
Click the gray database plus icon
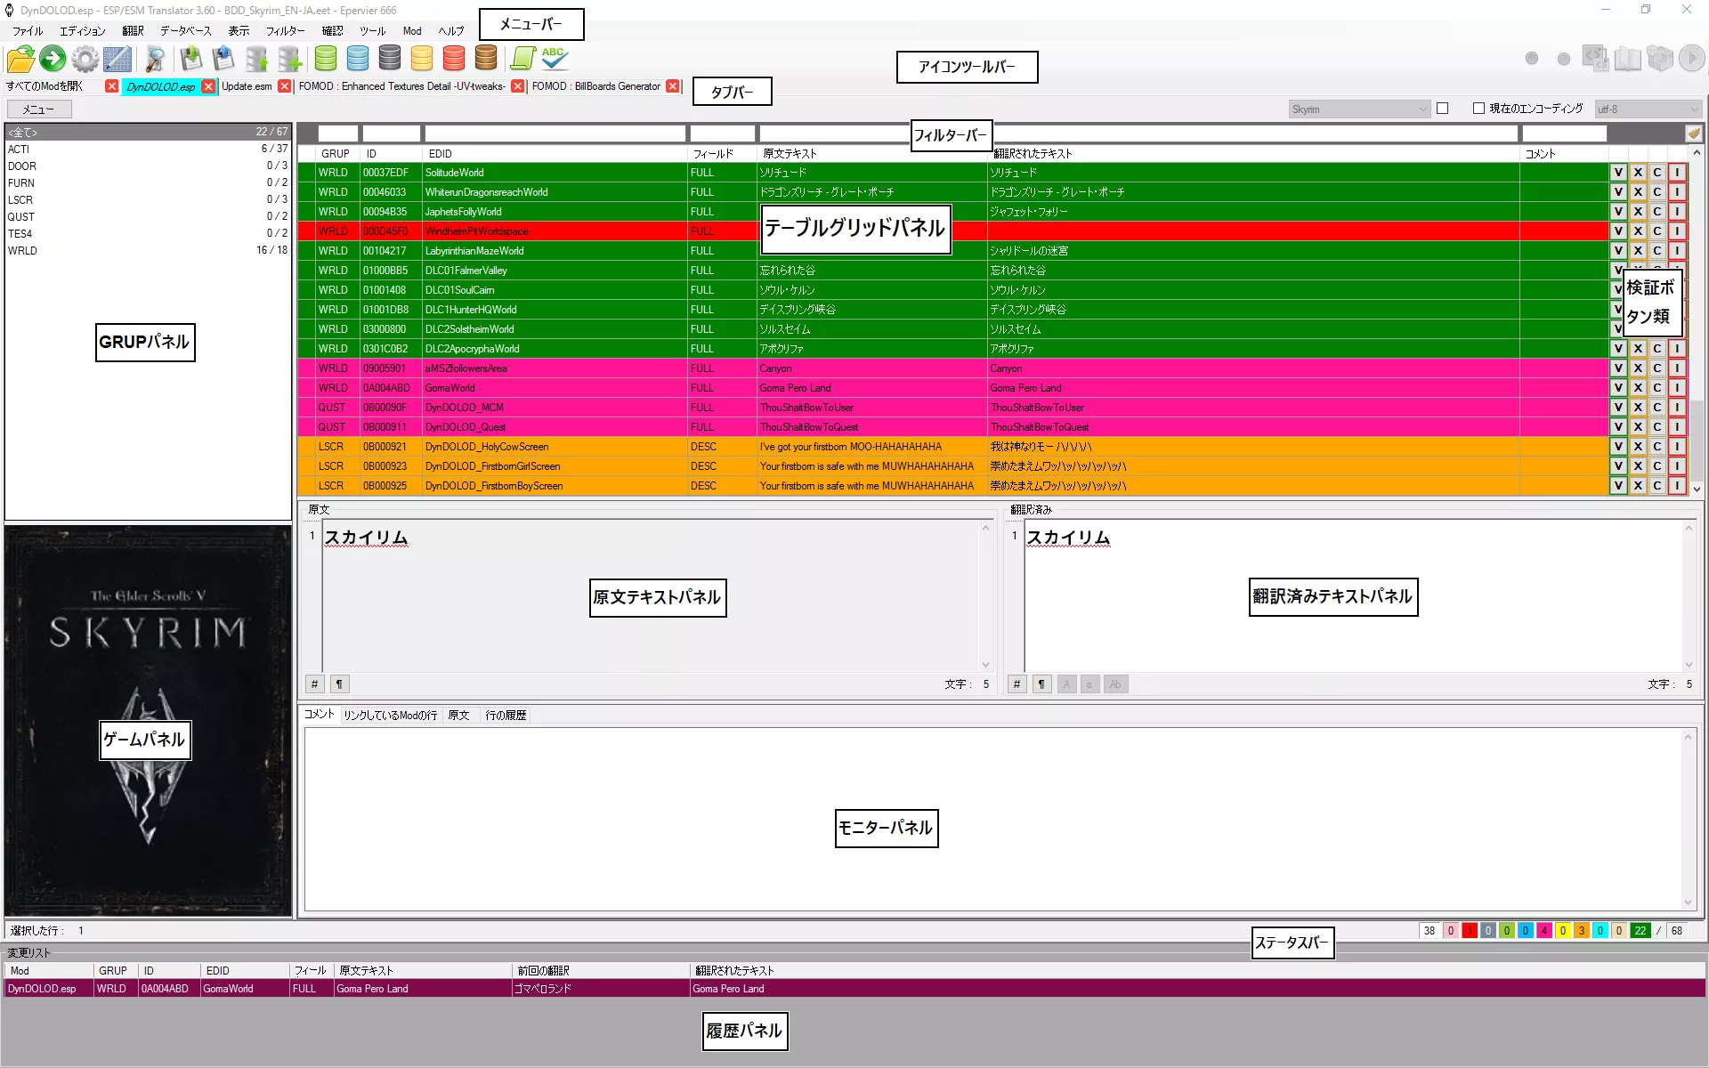[289, 59]
